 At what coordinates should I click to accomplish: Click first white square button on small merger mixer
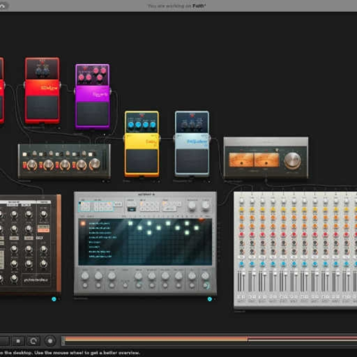tap(24, 154)
